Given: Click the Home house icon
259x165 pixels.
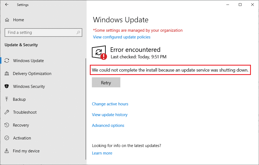Looking at the screenshot, I should point(7,20).
